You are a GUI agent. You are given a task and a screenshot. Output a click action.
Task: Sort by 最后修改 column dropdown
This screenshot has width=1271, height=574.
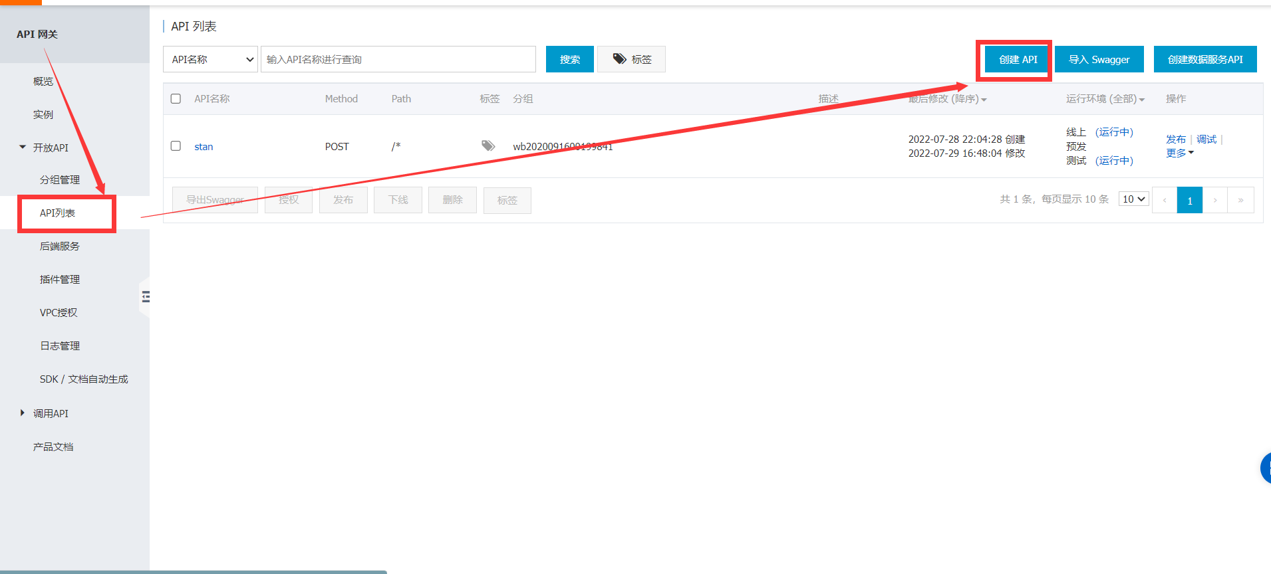[x=947, y=99]
